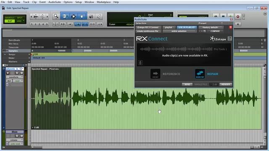Open the factory default preset dropdown
The width and height of the screenshot is (269, 151).
211,27
